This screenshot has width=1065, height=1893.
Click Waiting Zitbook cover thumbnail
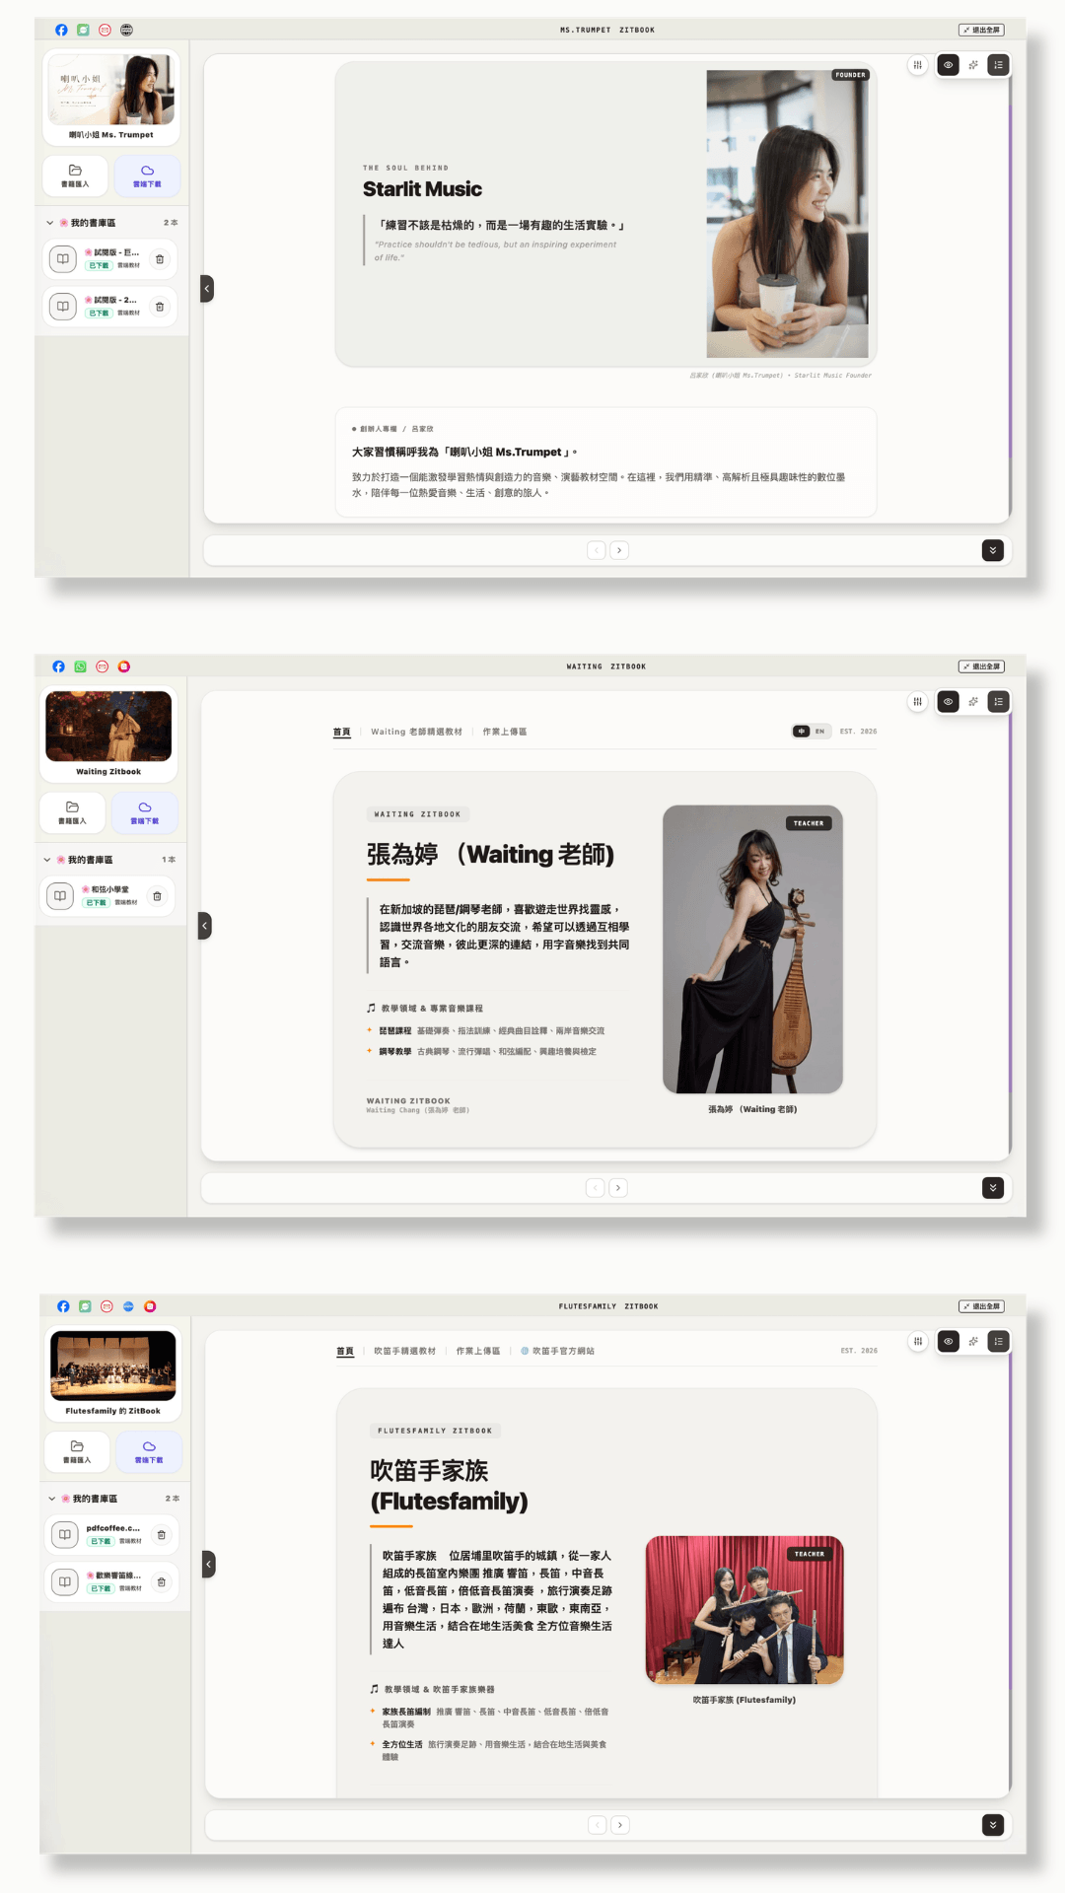[x=108, y=727]
